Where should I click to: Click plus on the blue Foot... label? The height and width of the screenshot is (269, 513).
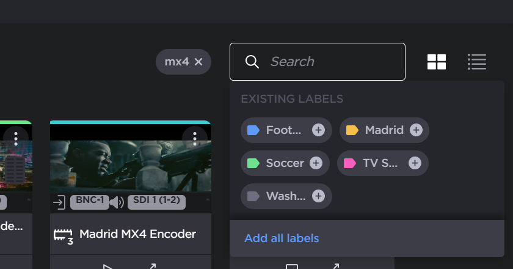[318, 130]
